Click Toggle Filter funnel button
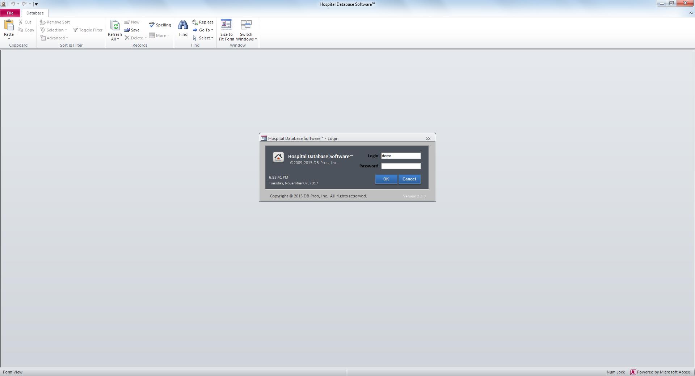695x376 pixels. tap(88, 30)
